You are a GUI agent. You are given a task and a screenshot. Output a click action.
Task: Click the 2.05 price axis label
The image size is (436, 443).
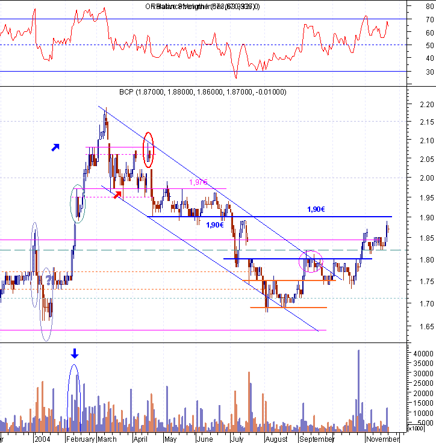click(x=427, y=160)
